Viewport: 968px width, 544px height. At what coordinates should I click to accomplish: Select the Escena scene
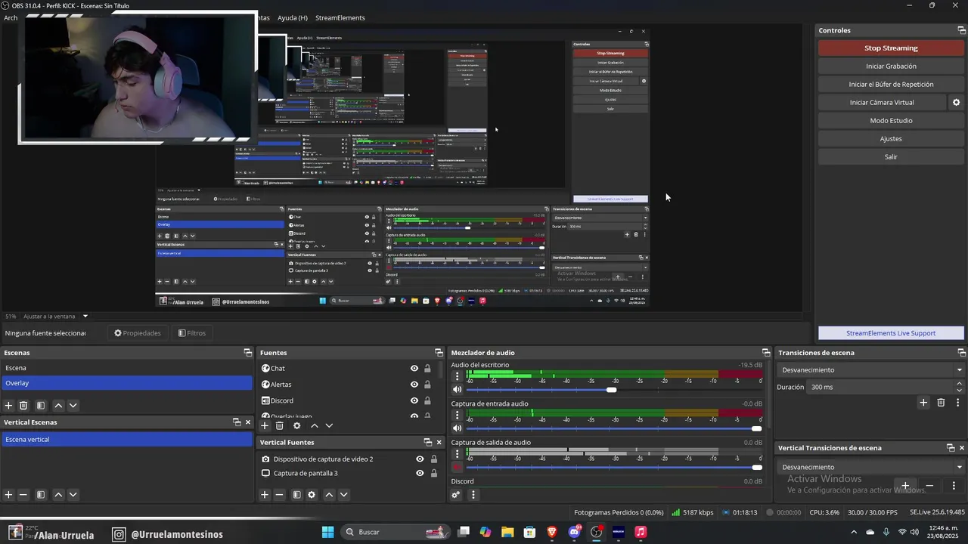(x=127, y=368)
